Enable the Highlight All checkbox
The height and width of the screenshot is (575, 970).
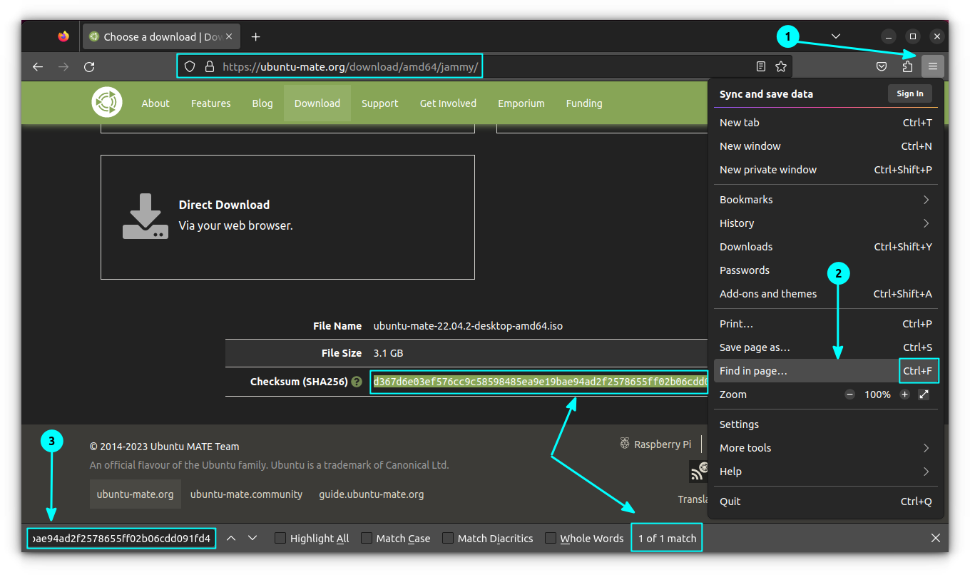[x=280, y=538]
